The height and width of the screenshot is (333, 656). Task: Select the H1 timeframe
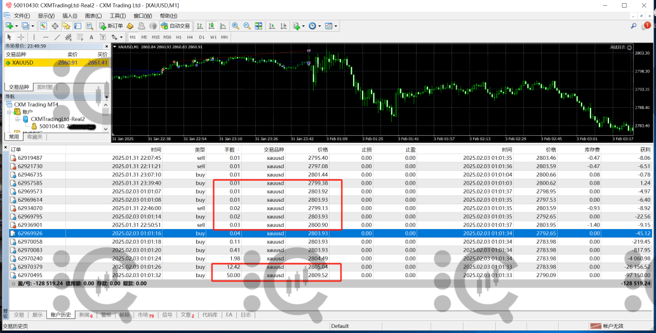pyautogui.click(x=179, y=37)
